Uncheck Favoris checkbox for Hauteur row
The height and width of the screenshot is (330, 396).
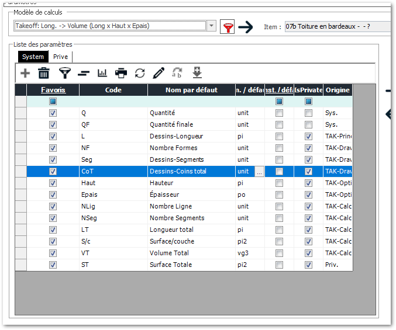point(53,183)
